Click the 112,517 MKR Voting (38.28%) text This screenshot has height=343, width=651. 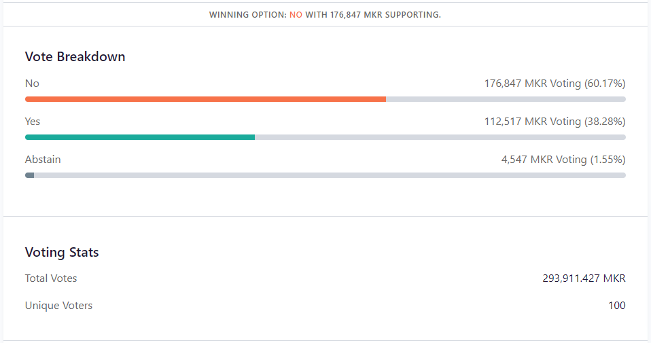pyautogui.click(x=555, y=122)
